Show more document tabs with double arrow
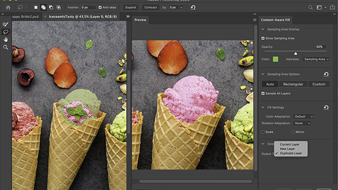This screenshot has width=338, height=190. point(128,16)
